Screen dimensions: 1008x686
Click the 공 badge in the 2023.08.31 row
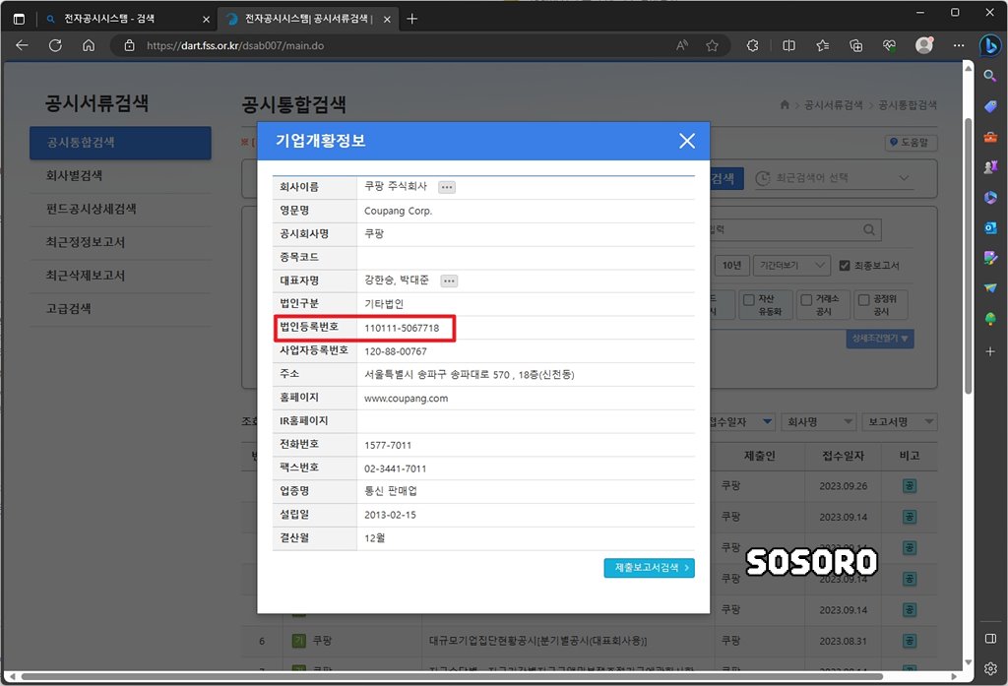tap(909, 641)
